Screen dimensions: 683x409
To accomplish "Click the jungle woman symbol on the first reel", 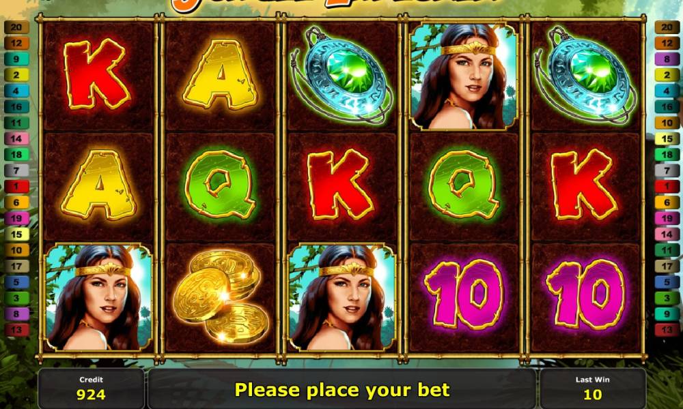I will pyautogui.click(x=98, y=297).
